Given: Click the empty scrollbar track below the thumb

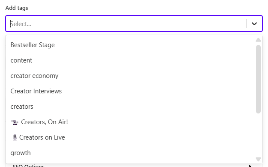Looking at the screenshot, I should [258, 135].
